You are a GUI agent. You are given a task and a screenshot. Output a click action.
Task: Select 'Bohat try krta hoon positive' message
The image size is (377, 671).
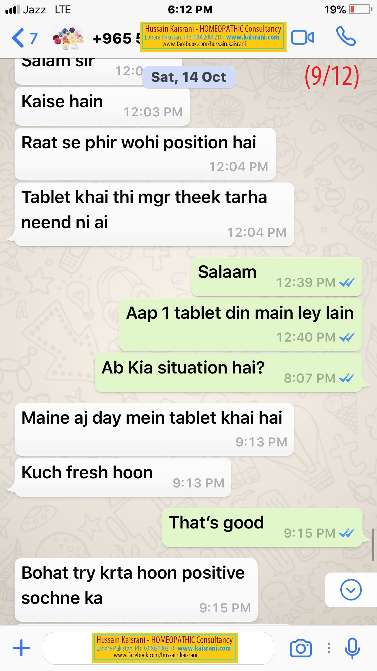coord(136,590)
